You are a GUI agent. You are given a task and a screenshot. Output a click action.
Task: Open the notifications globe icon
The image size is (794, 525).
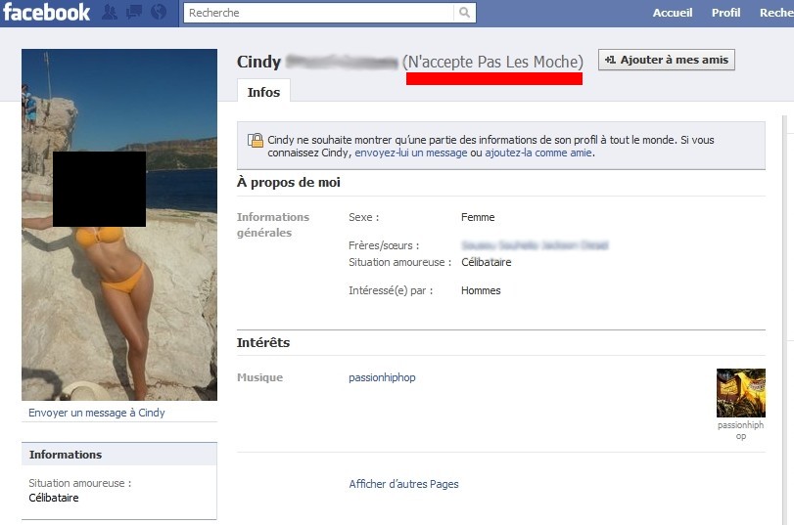(159, 12)
